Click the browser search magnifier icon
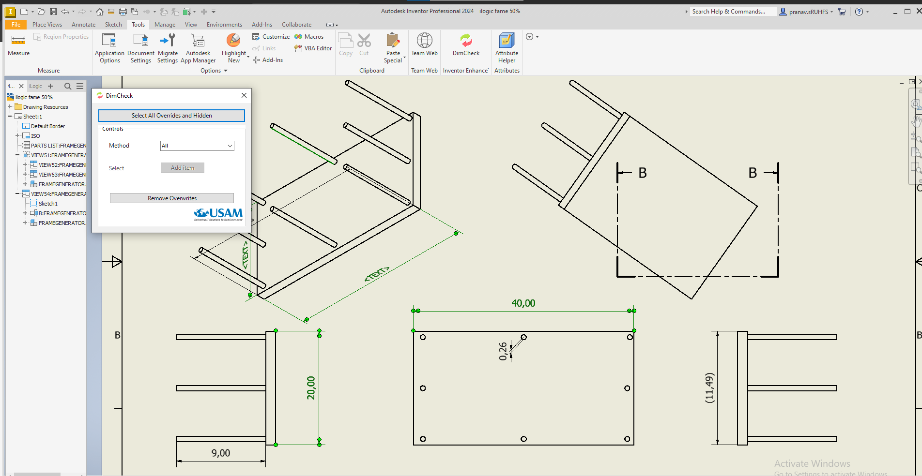This screenshot has height=476, width=922. (x=68, y=86)
